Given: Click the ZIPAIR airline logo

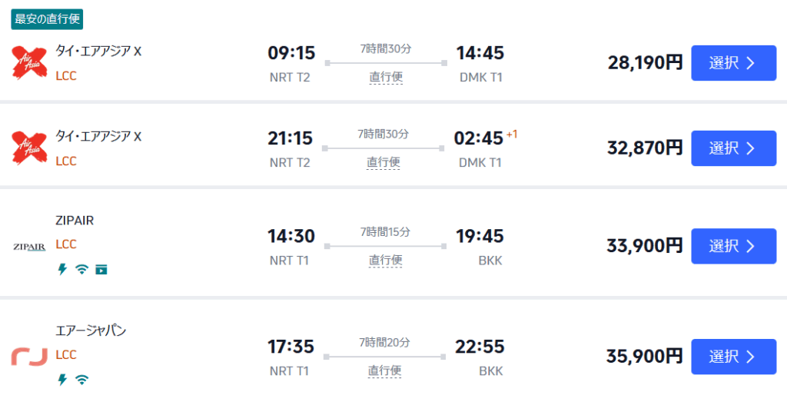Looking at the screenshot, I should pyautogui.click(x=30, y=247).
